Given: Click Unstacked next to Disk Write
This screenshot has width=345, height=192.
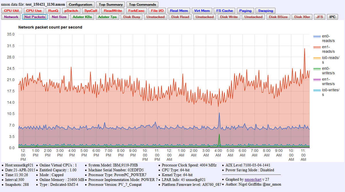Looking at the screenshot, I should click(x=253, y=17).
